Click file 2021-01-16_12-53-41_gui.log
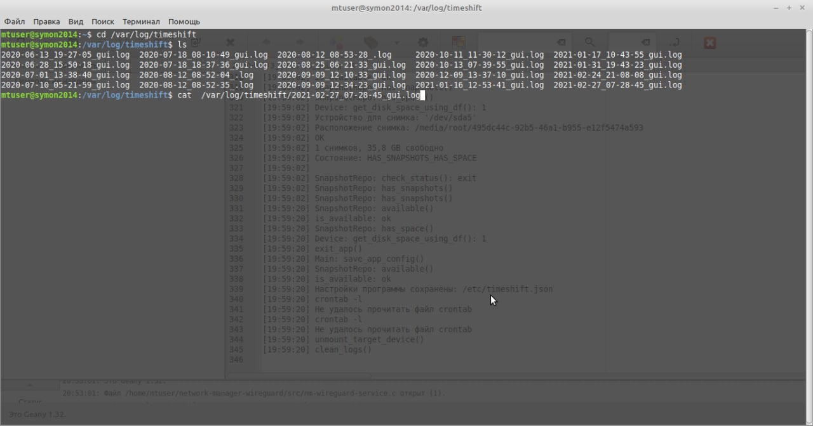 [480, 85]
